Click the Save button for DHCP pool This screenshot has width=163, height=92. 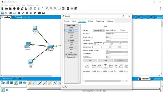click(105, 61)
